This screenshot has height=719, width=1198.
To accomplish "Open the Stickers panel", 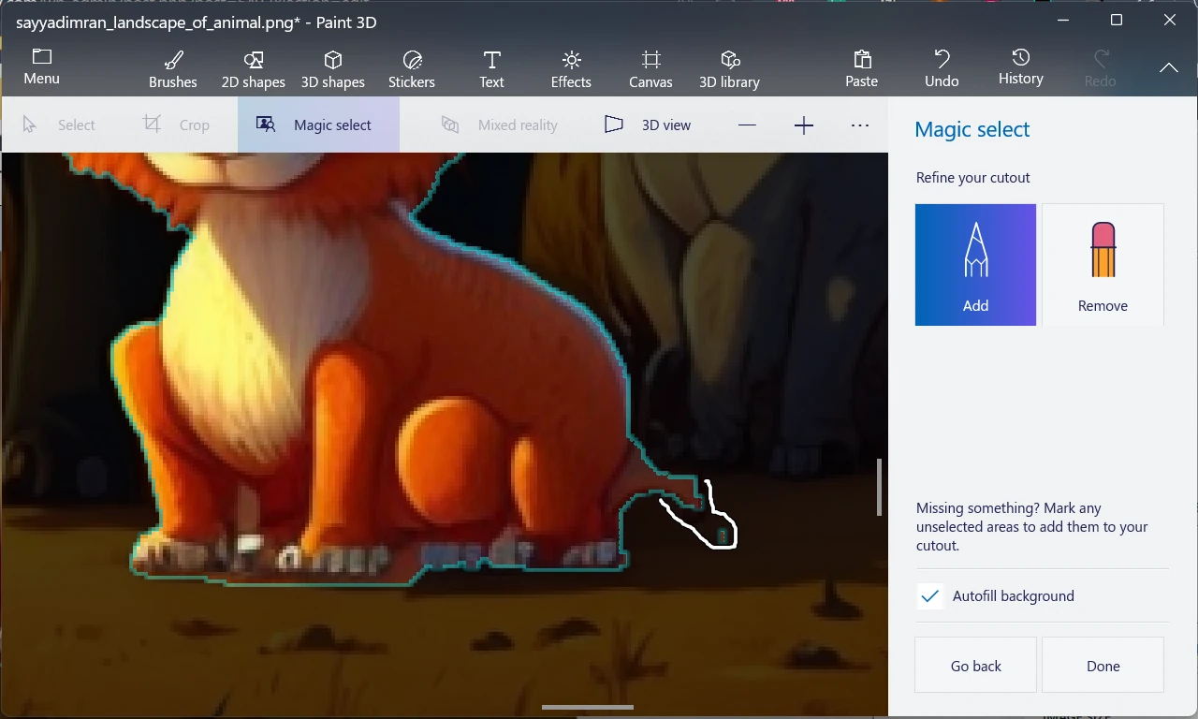I will (x=412, y=67).
